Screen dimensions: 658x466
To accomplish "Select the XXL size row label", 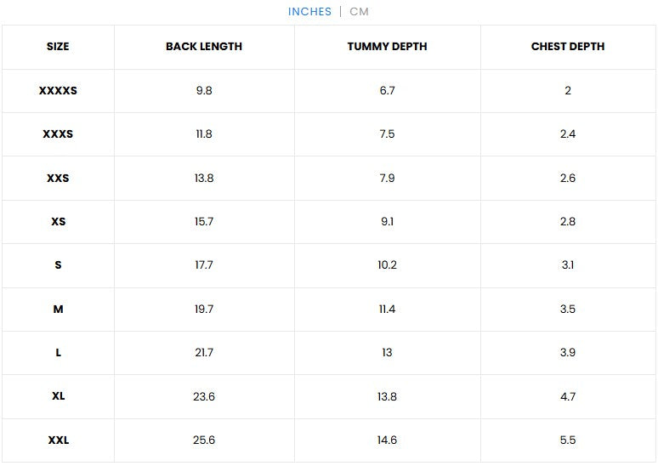I will click(58, 440).
